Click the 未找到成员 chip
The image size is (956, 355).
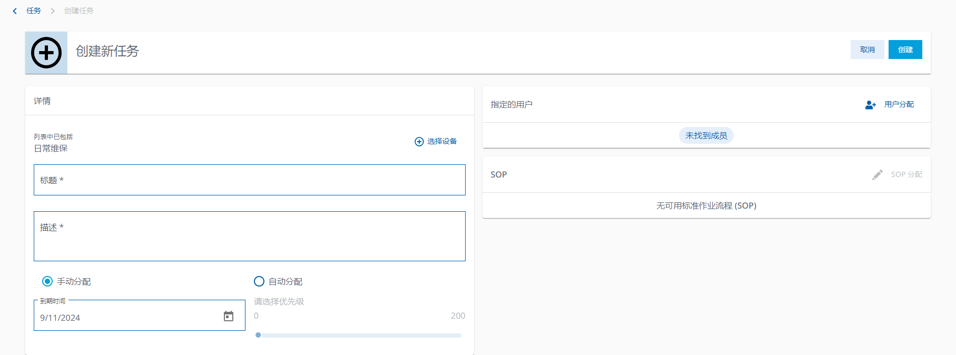coord(706,136)
